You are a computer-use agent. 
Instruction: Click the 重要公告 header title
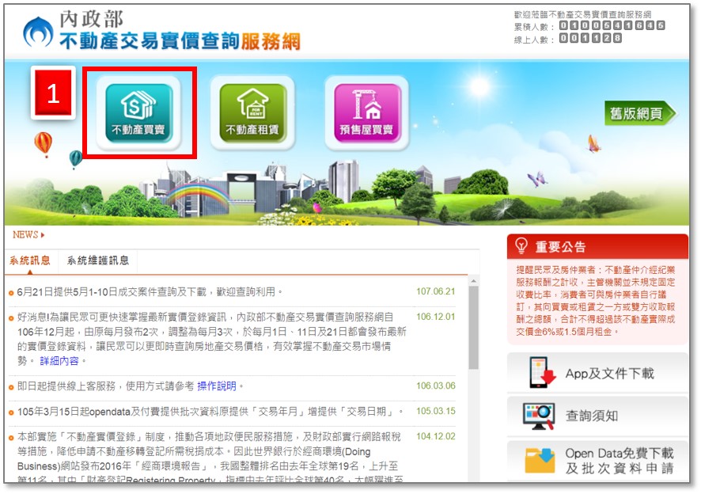pyautogui.click(x=560, y=246)
